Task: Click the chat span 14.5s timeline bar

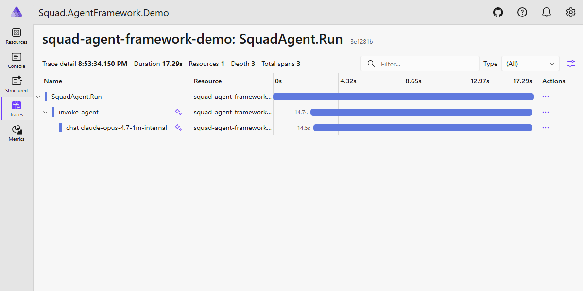Action: click(x=423, y=128)
